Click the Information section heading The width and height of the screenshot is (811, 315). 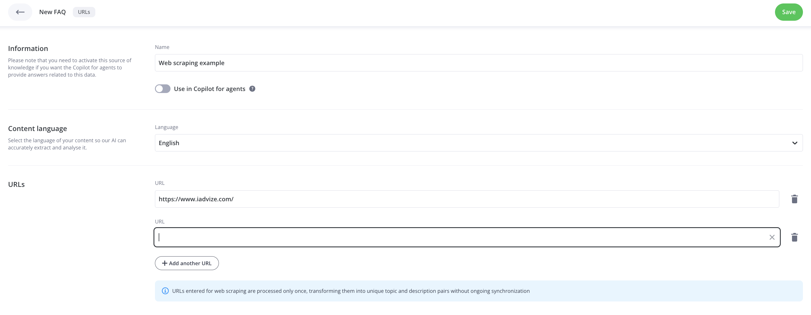click(28, 48)
